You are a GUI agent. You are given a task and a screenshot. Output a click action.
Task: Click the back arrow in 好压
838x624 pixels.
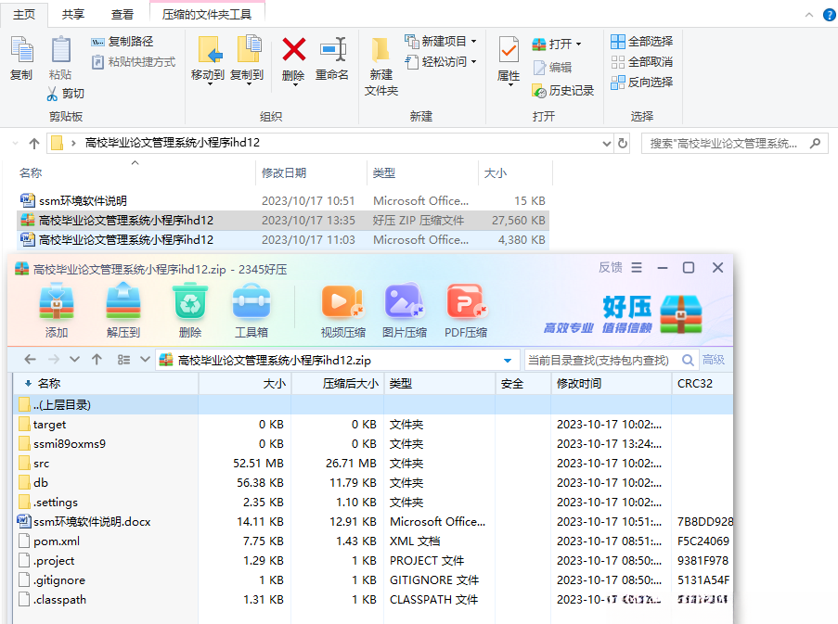pos(31,360)
